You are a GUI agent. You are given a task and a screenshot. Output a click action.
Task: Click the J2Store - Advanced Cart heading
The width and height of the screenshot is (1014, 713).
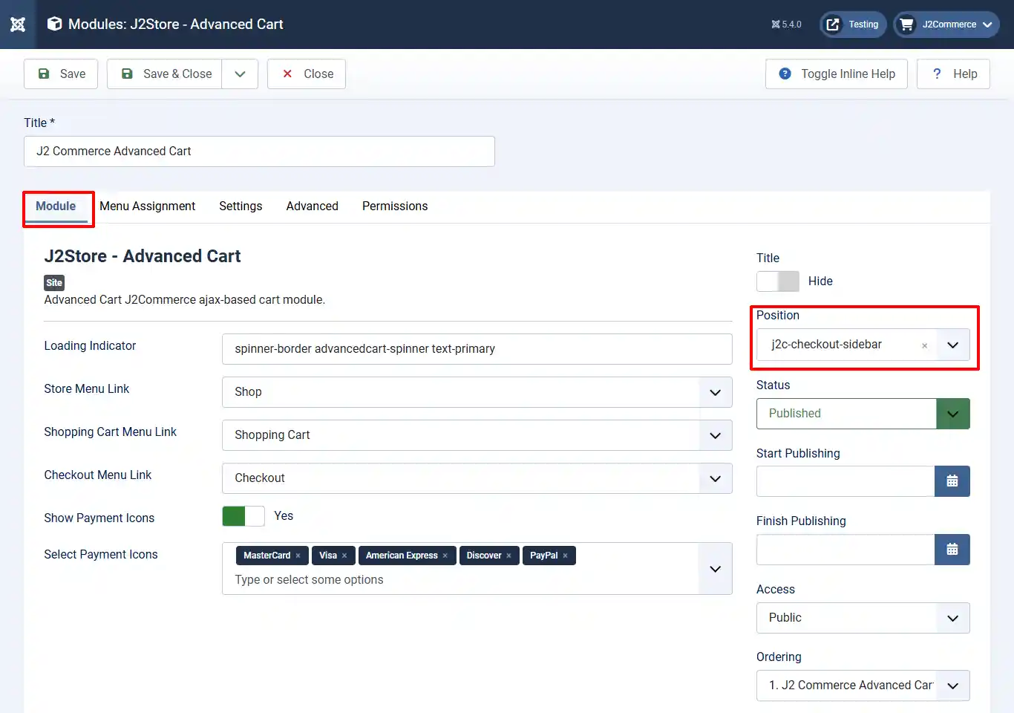(x=143, y=256)
